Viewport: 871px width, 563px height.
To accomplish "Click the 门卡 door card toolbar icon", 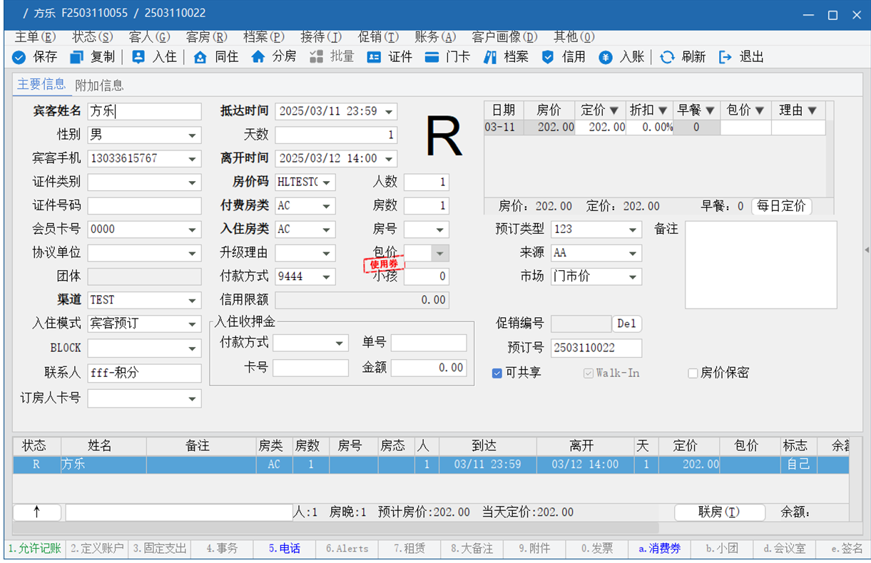I will pos(432,57).
